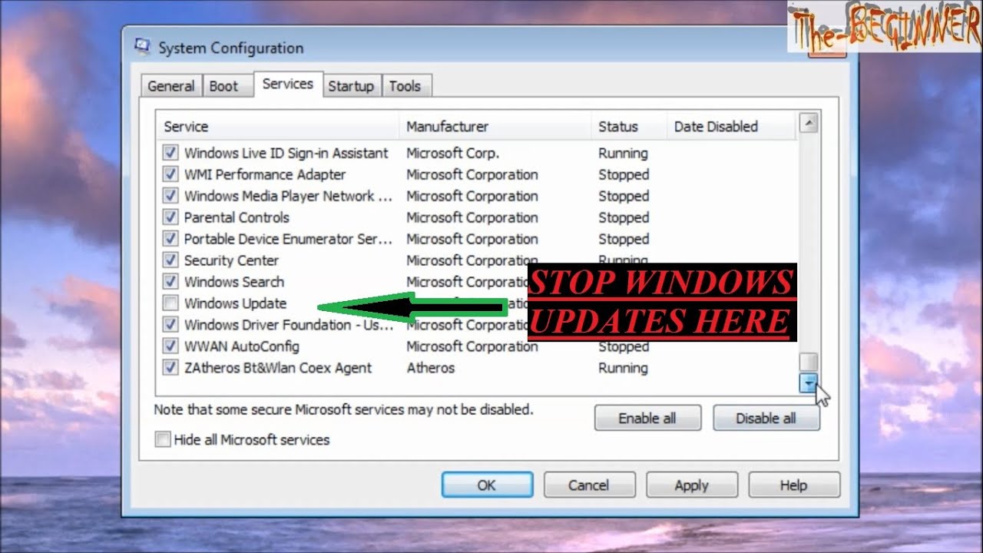Open the Startup tab

point(351,86)
